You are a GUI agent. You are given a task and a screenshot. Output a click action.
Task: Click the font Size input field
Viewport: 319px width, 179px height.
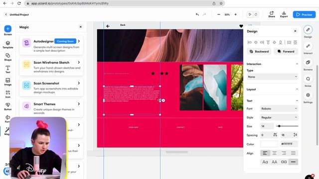point(267,126)
